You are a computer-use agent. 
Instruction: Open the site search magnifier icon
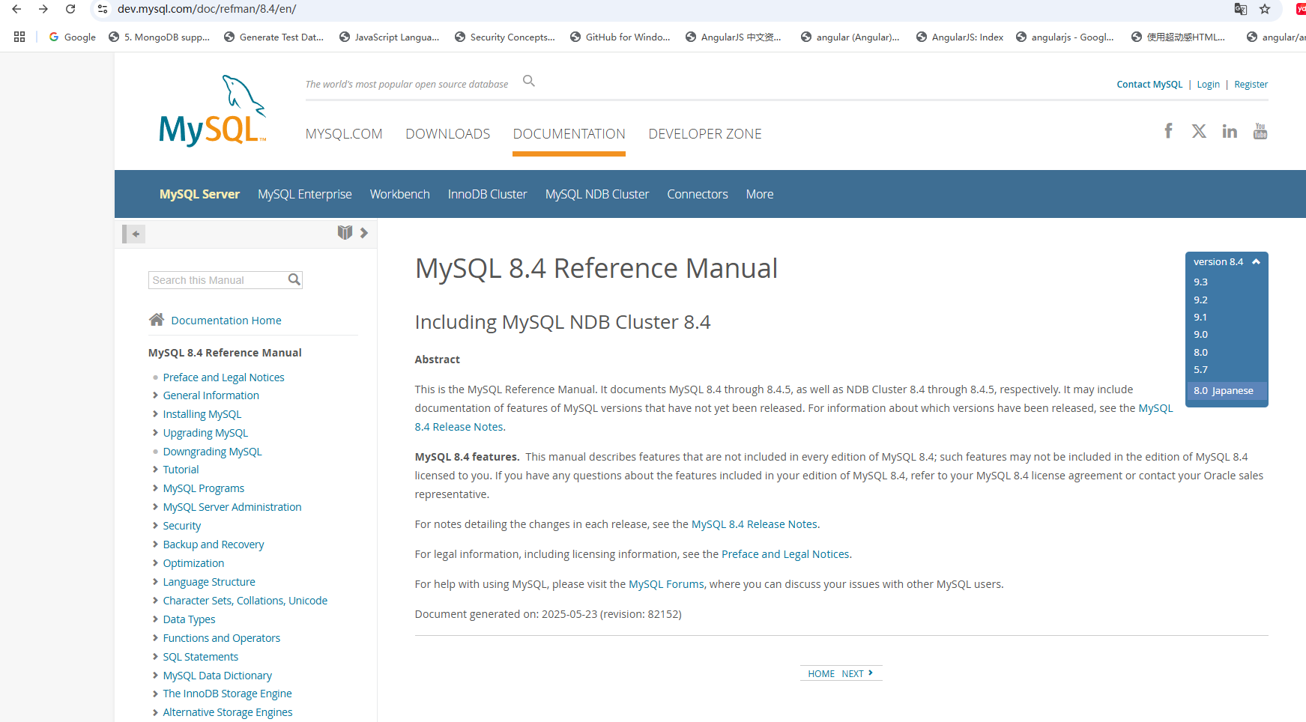[529, 81]
